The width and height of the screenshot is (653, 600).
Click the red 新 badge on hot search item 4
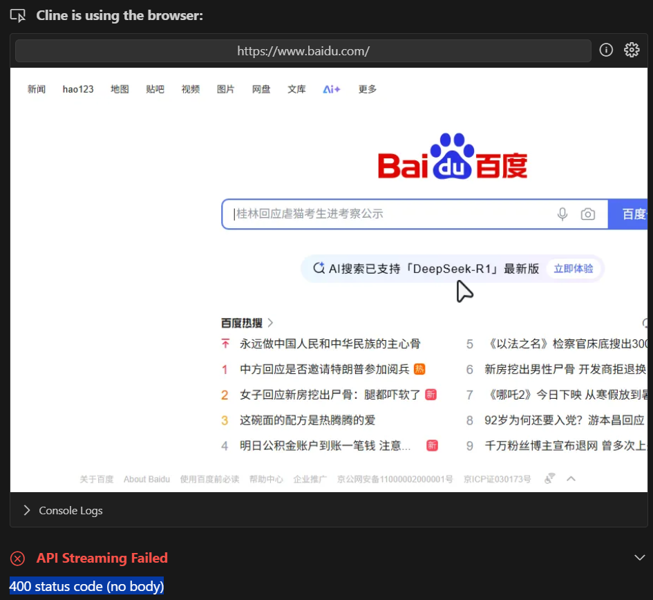coord(433,445)
